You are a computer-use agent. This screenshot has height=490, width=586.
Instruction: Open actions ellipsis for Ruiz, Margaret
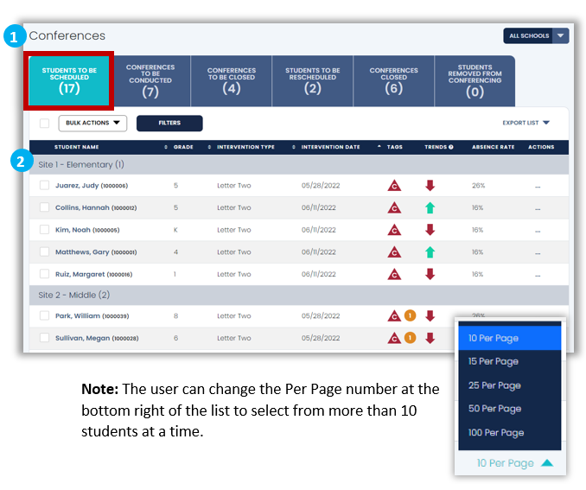[x=538, y=276]
